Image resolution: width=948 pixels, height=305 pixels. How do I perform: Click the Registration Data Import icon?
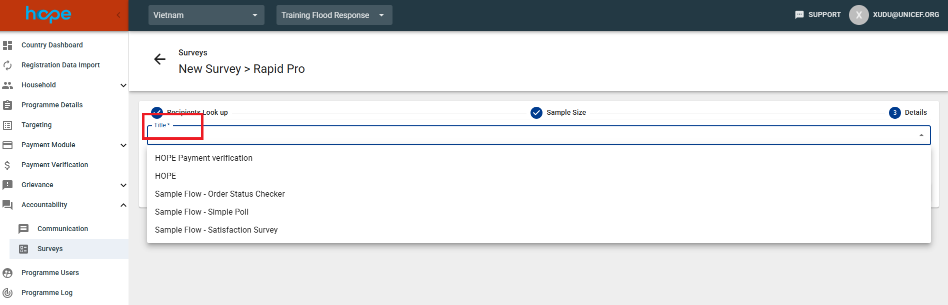point(7,65)
